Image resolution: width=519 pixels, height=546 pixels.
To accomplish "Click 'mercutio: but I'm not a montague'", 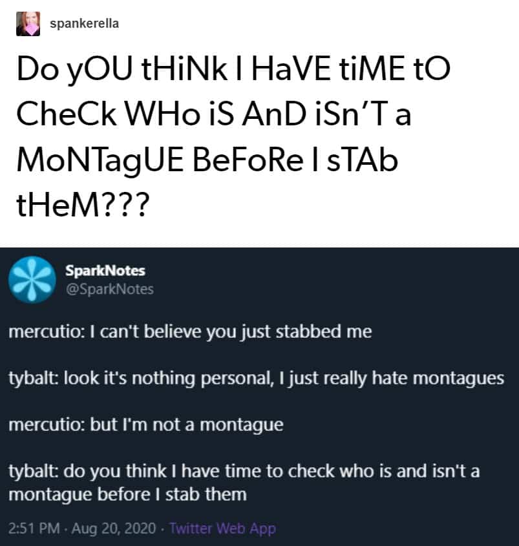I will coord(146,425).
